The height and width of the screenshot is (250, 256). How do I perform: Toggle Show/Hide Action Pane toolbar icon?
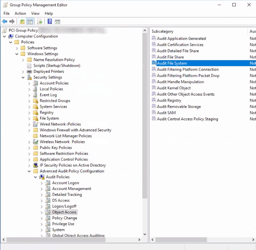click(x=57, y=21)
